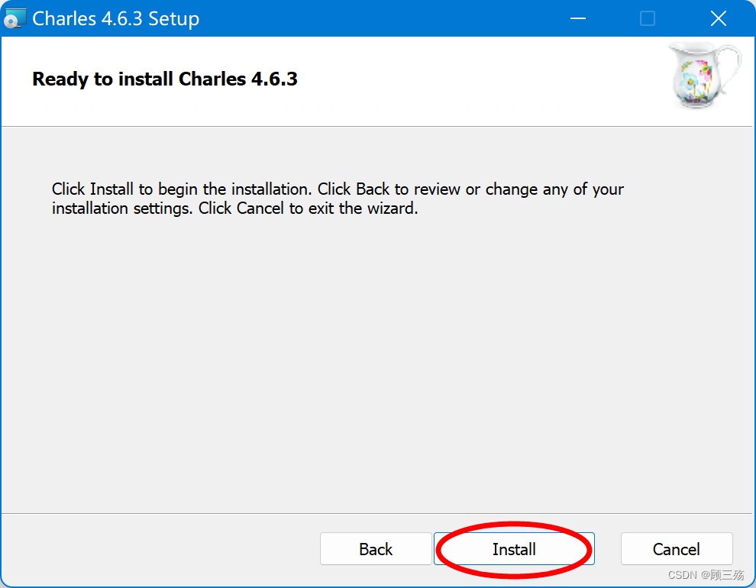Click the 'Click Install to begin' instruction text
Image resolution: width=756 pixels, height=588 pixels.
click(x=338, y=199)
